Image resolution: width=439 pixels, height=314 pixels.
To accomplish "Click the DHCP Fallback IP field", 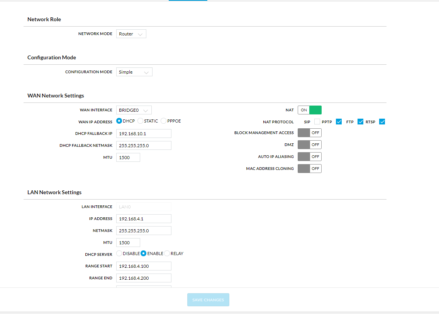I will [144, 133].
